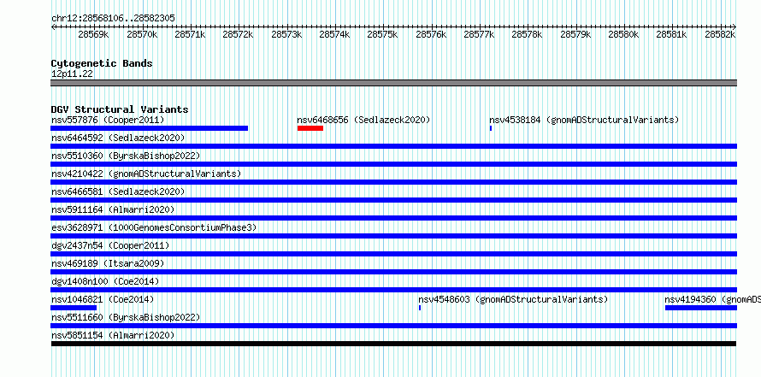Viewport: 761px width, 377px height.
Task: Click nsv5510360 (ByrskaBishop2022) label
Action: tap(126, 156)
